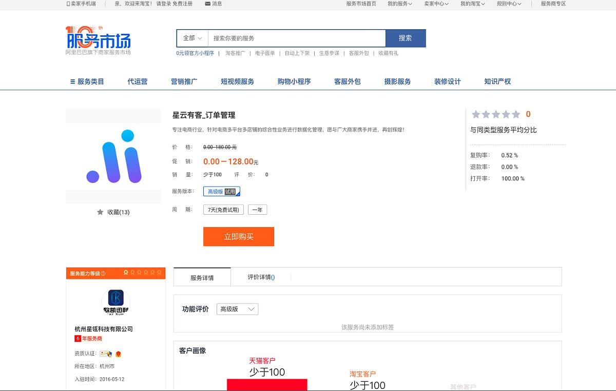Expand the 规则中心 dropdown menu
The width and height of the screenshot is (616, 391).
[x=509, y=4]
